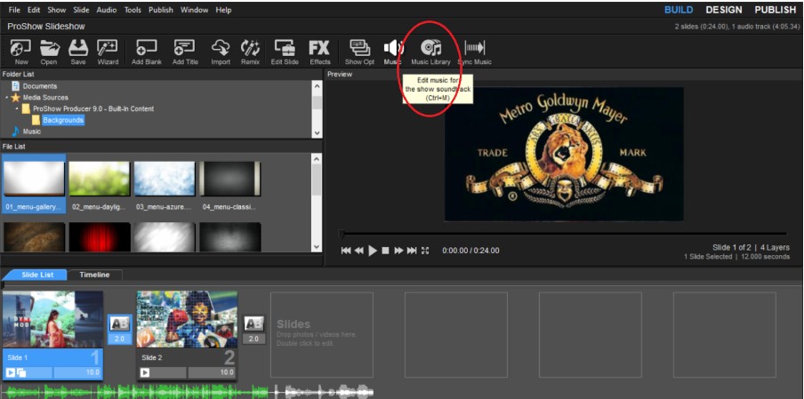Click File List scroll-down arrow
This screenshot has height=399, width=804.
point(318,247)
